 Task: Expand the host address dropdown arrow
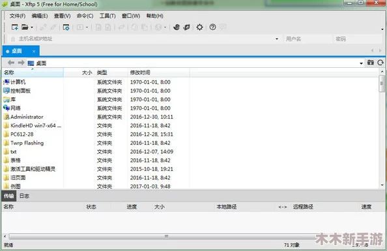click(x=277, y=38)
